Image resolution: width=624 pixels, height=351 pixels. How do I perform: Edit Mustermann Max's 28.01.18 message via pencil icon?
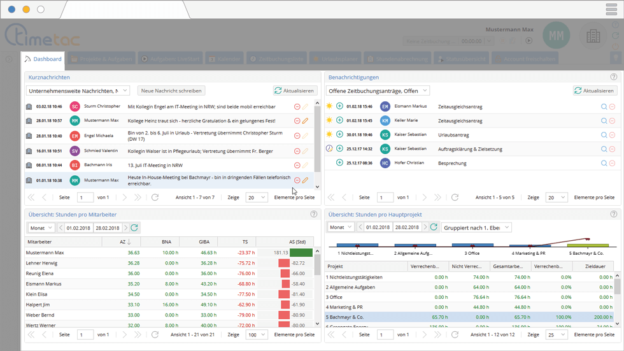306,120
